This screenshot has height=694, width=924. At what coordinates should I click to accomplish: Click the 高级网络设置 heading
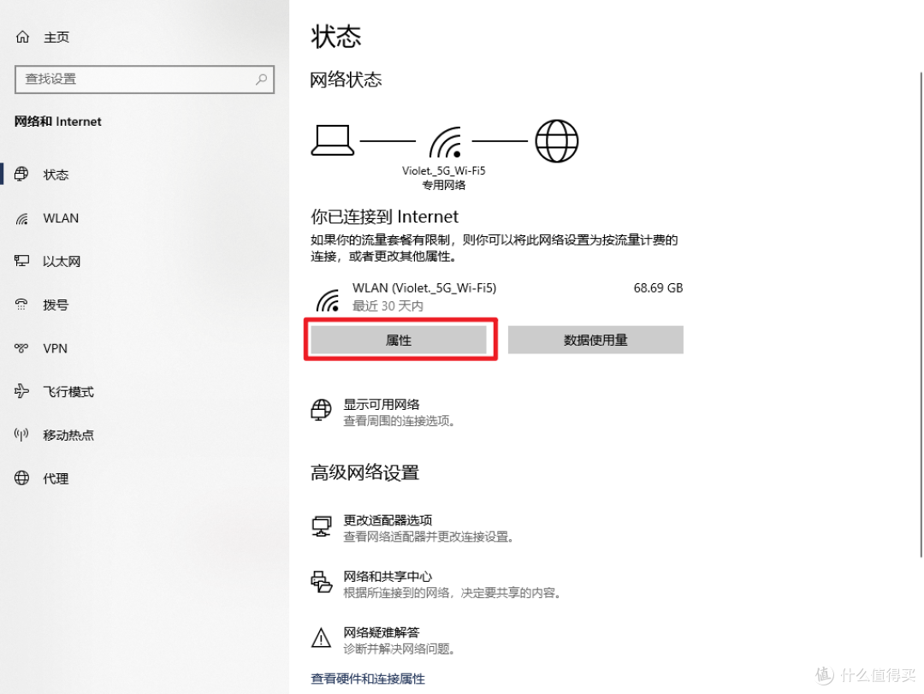click(x=364, y=472)
